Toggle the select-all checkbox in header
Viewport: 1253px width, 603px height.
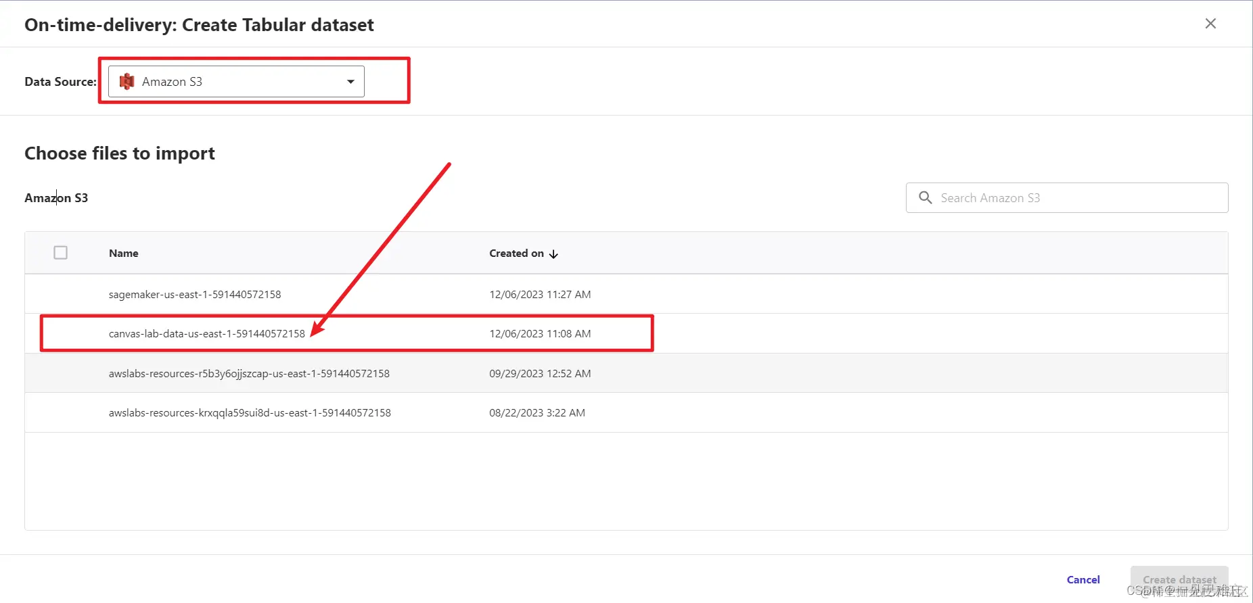pos(60,253)
